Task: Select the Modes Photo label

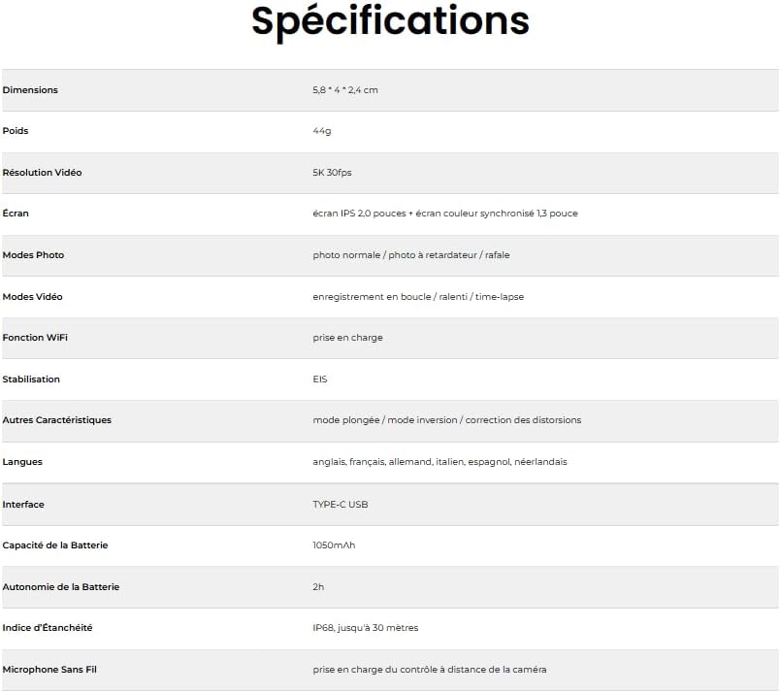Action: point(33,255)
